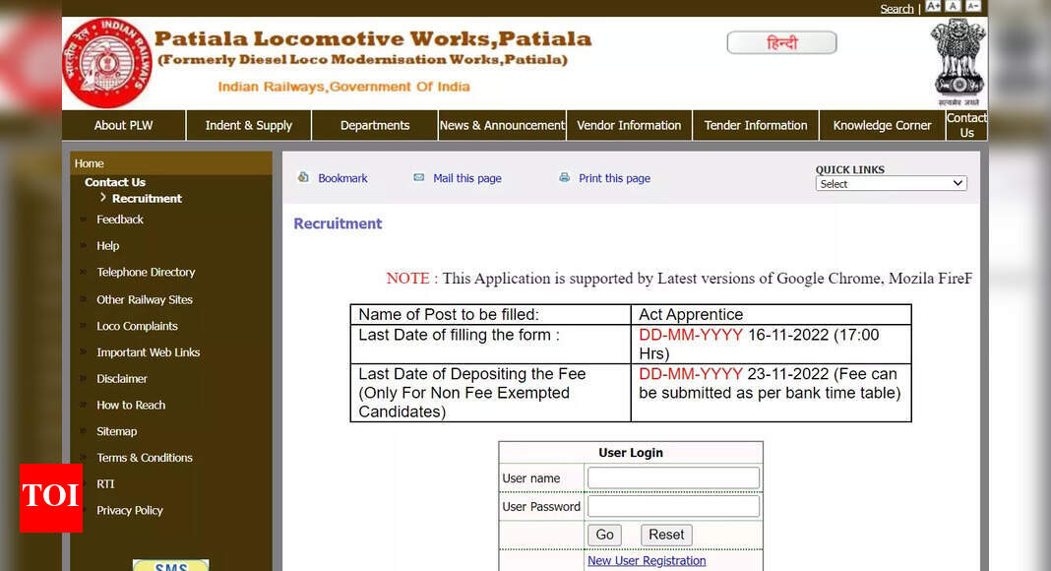Open the RTI sidebar link

(105, 483)
